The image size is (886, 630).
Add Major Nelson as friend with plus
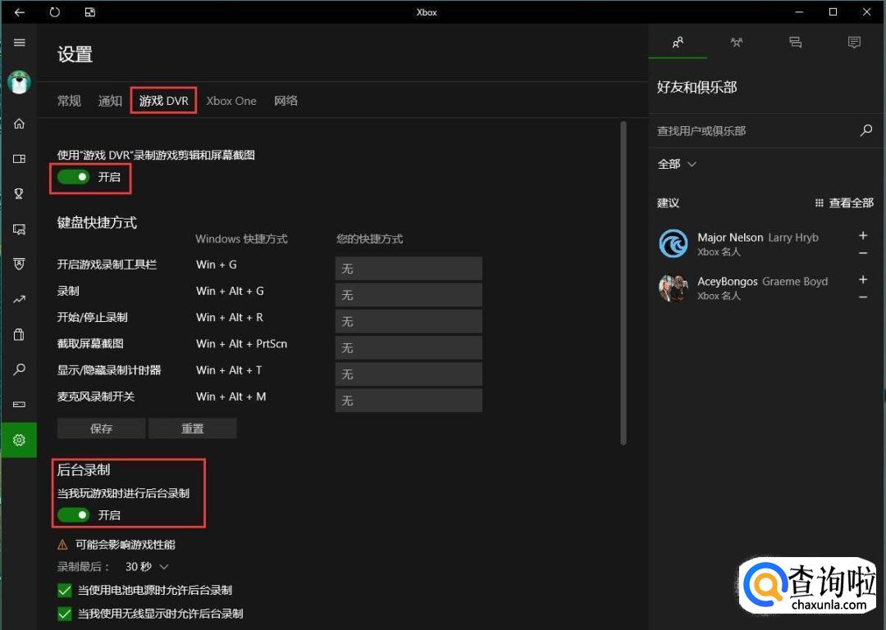(863, 235)
